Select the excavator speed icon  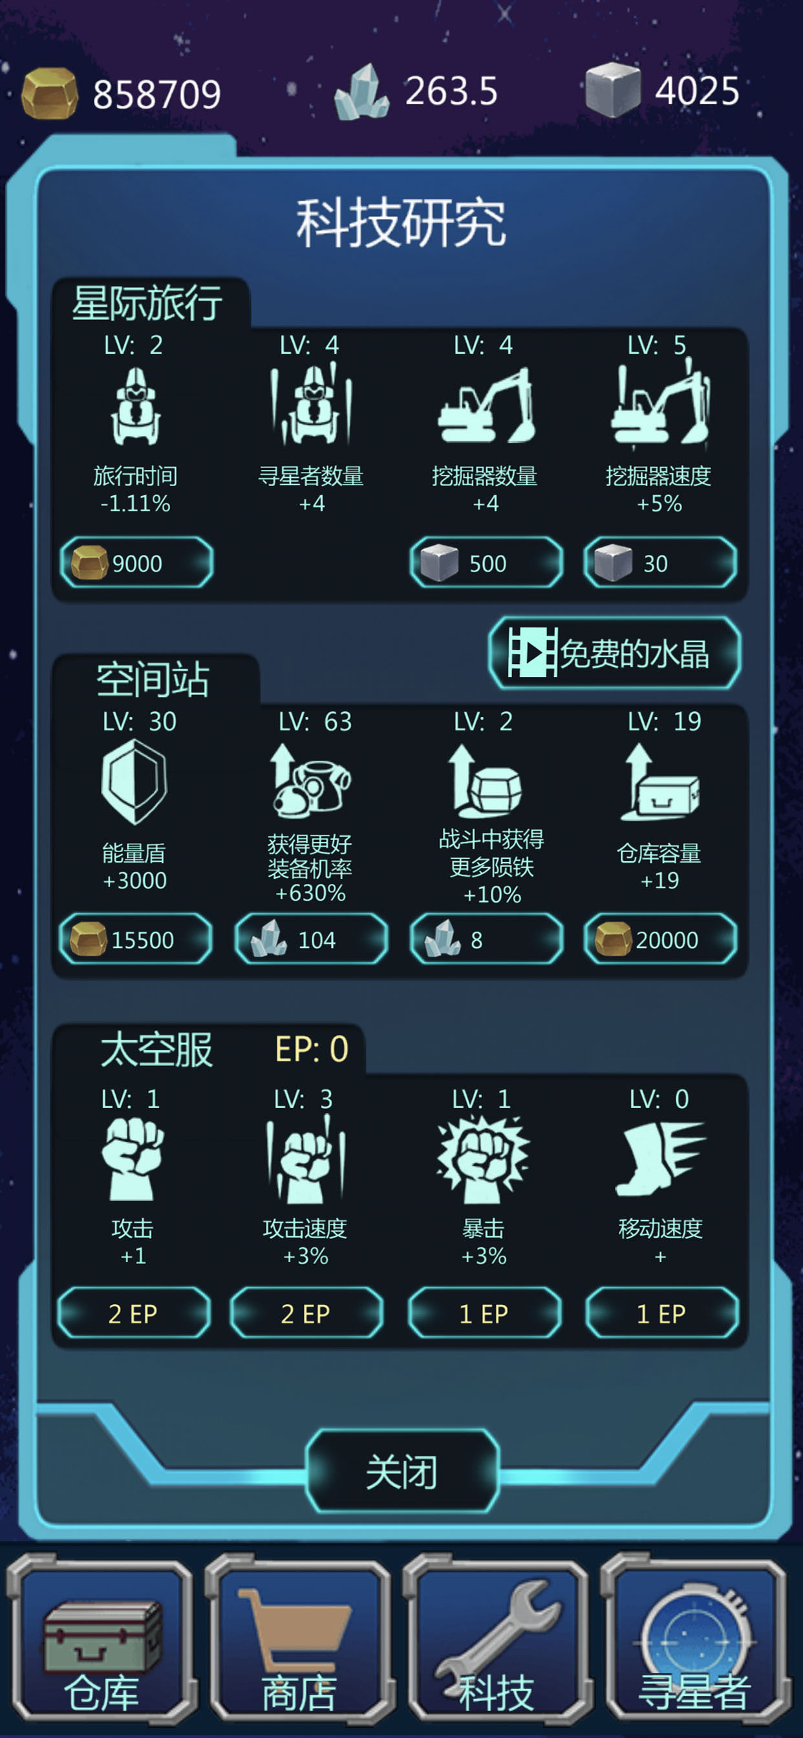pos(660,403)
